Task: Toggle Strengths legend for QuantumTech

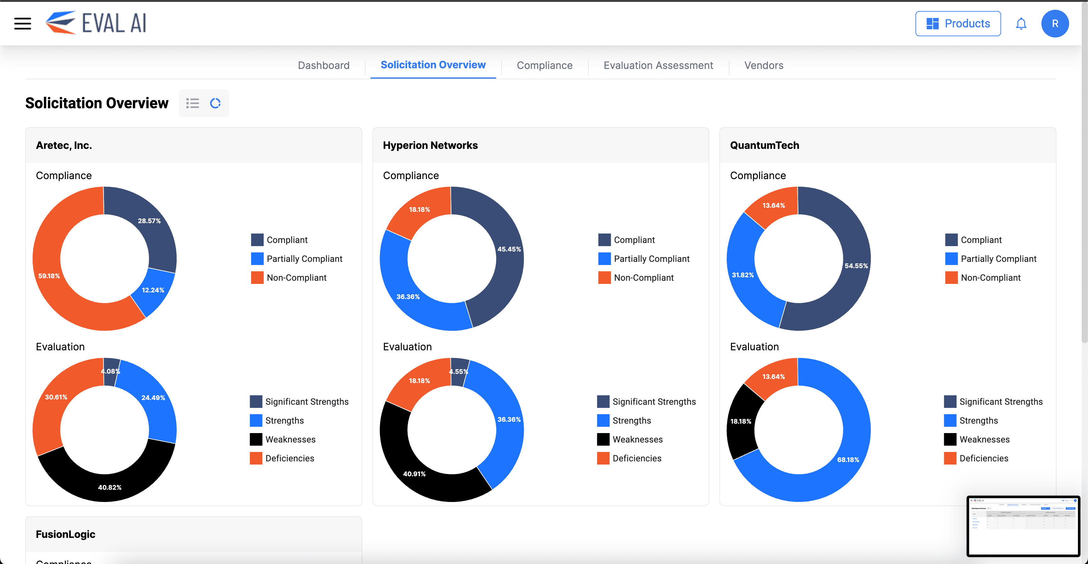Action: [971, 420]
